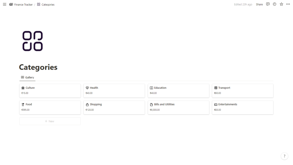Open the Entertainments category card
The height and width of the screenshot is (165, 293).
pos(243,107)
